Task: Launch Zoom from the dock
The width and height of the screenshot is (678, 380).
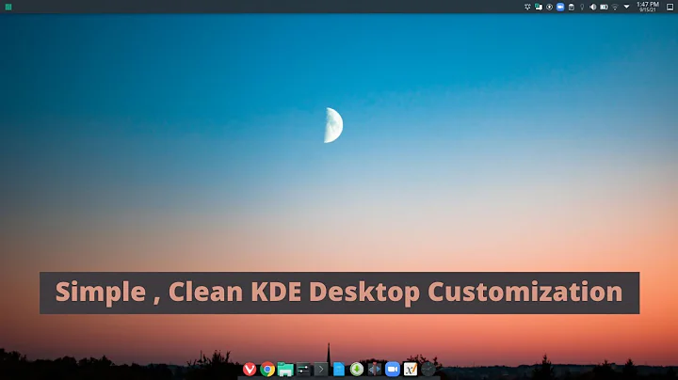Action: [x=393, y=370]
